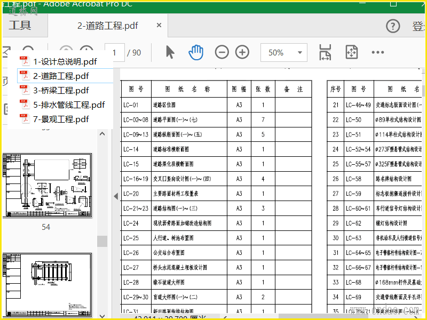Click the fit-width scrolling icon

point(325,52)
